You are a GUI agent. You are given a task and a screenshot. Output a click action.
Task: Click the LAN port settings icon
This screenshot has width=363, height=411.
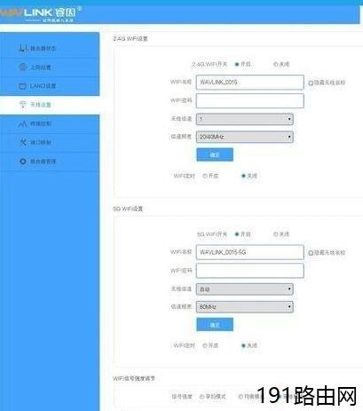tap(23, 86)
